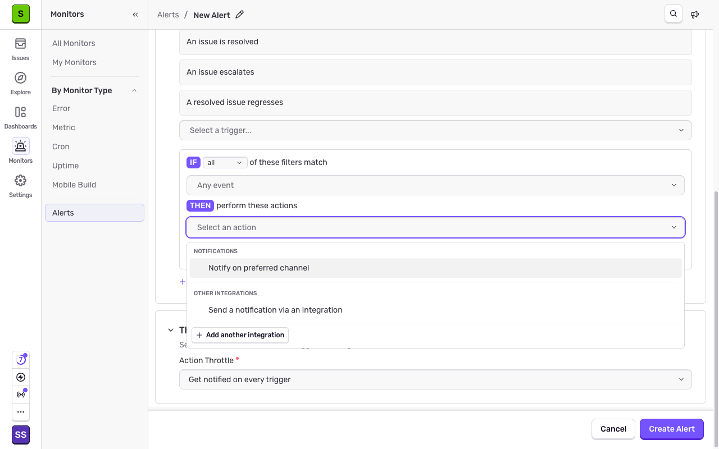Image resolution: width=719 pixels, height=449 pixels.
Task: Filter monitors by Cron type
Action: (x=94, y=146)
